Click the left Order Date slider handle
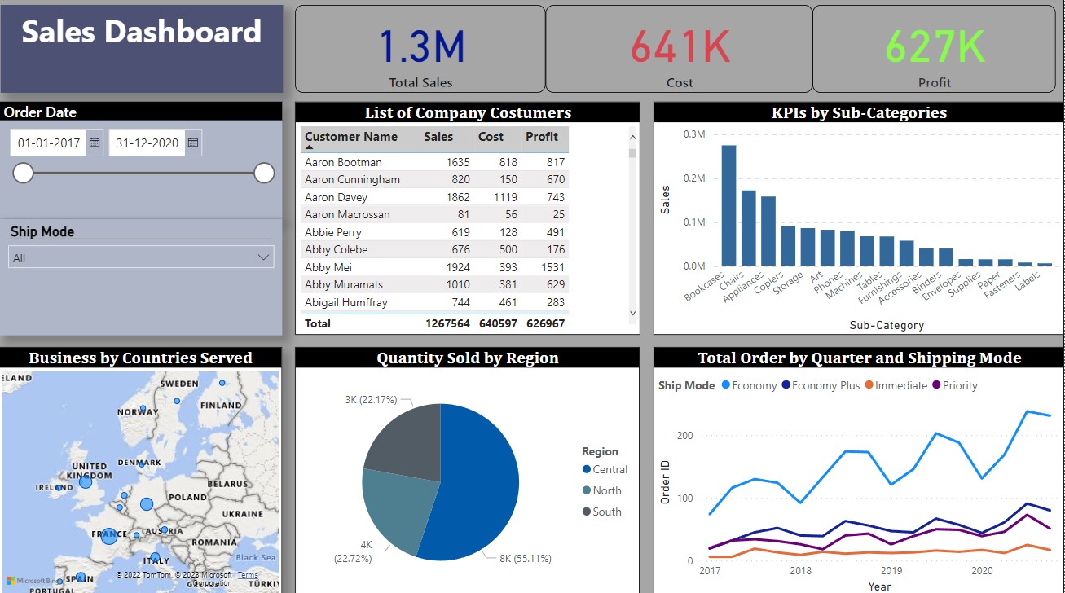 24,173
